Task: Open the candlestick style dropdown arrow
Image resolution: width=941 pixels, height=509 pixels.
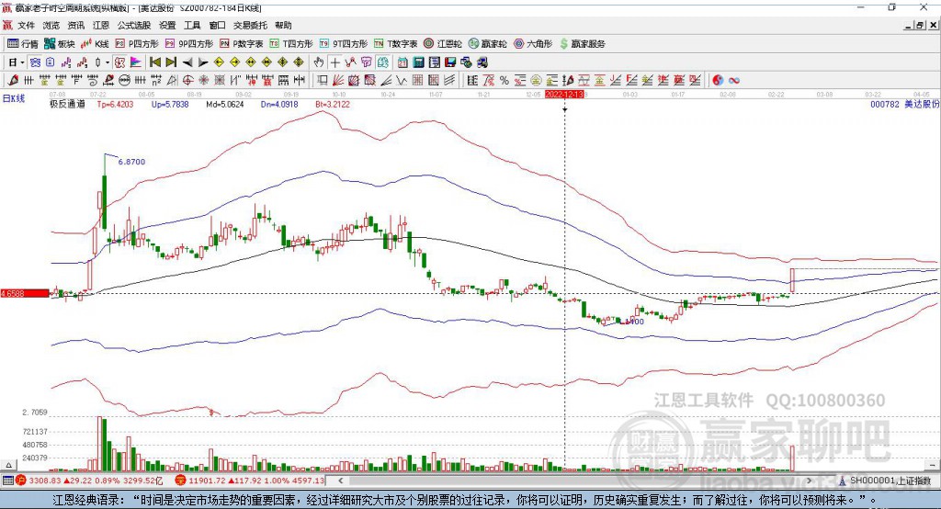Action: click(x=107, y=62)
